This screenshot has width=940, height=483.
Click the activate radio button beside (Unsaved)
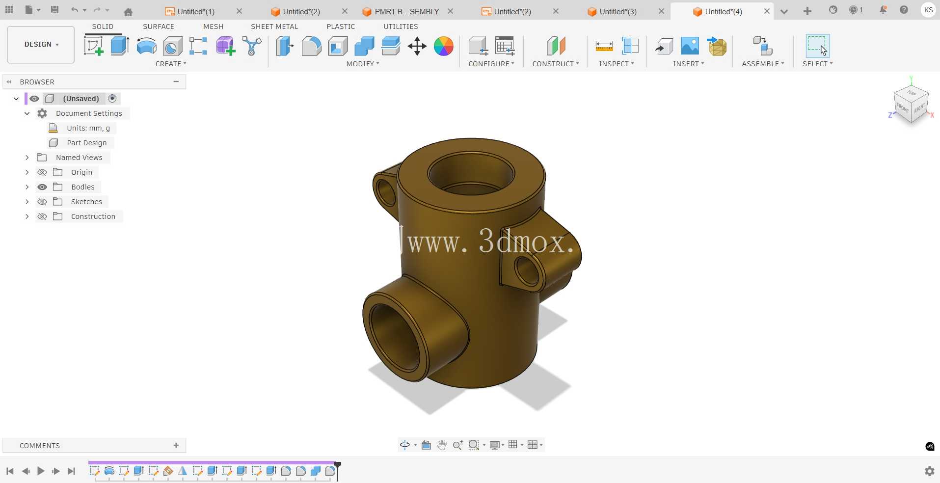coord(112,99)
